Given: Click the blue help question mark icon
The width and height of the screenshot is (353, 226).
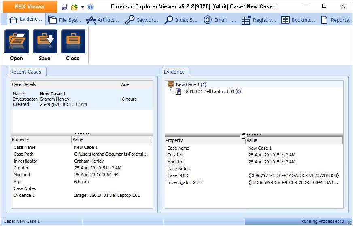Looking at the screenshot, I should coord(90,7).
